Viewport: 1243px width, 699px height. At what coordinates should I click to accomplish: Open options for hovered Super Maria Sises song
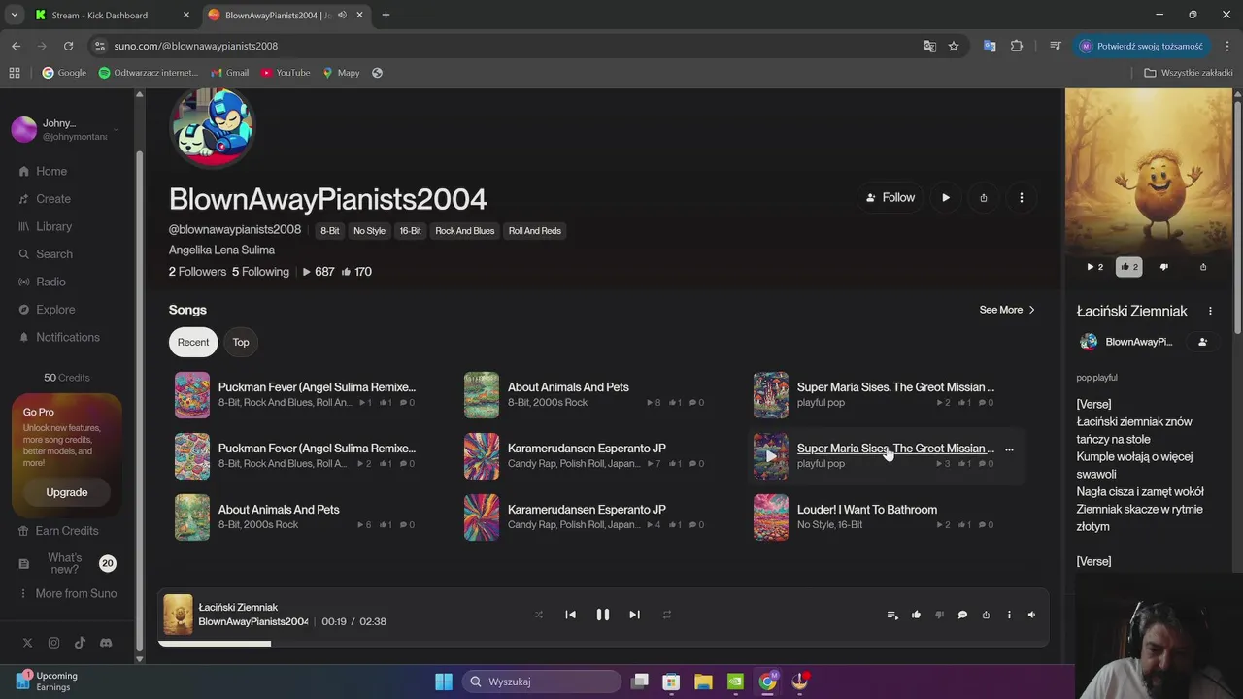(x=1009, y=449)
